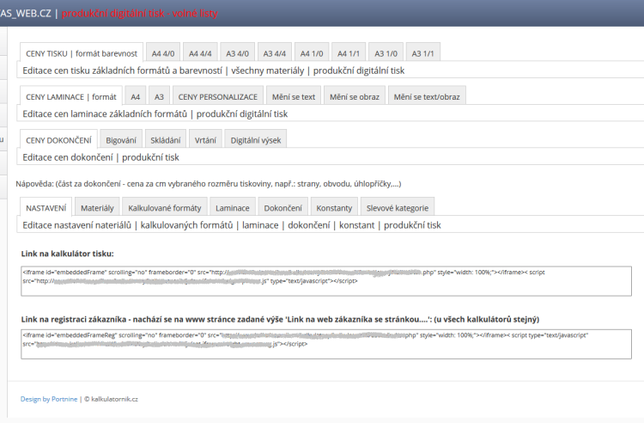Open the Kalkulované formáty tab
644x423 pixels.
165,208
